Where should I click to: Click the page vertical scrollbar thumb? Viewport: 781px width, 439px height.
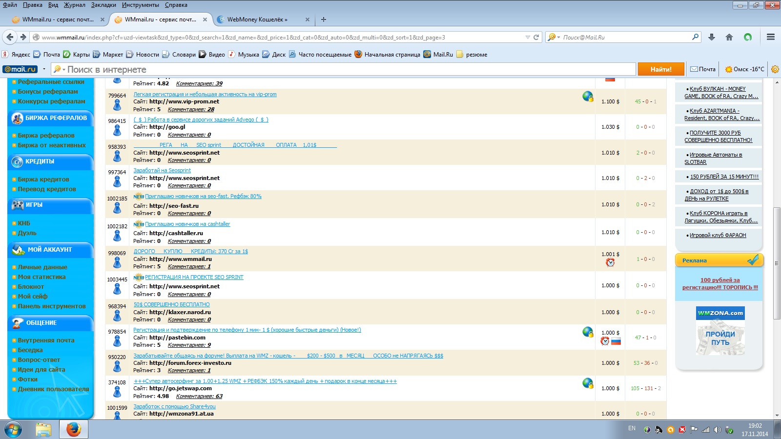777,263
